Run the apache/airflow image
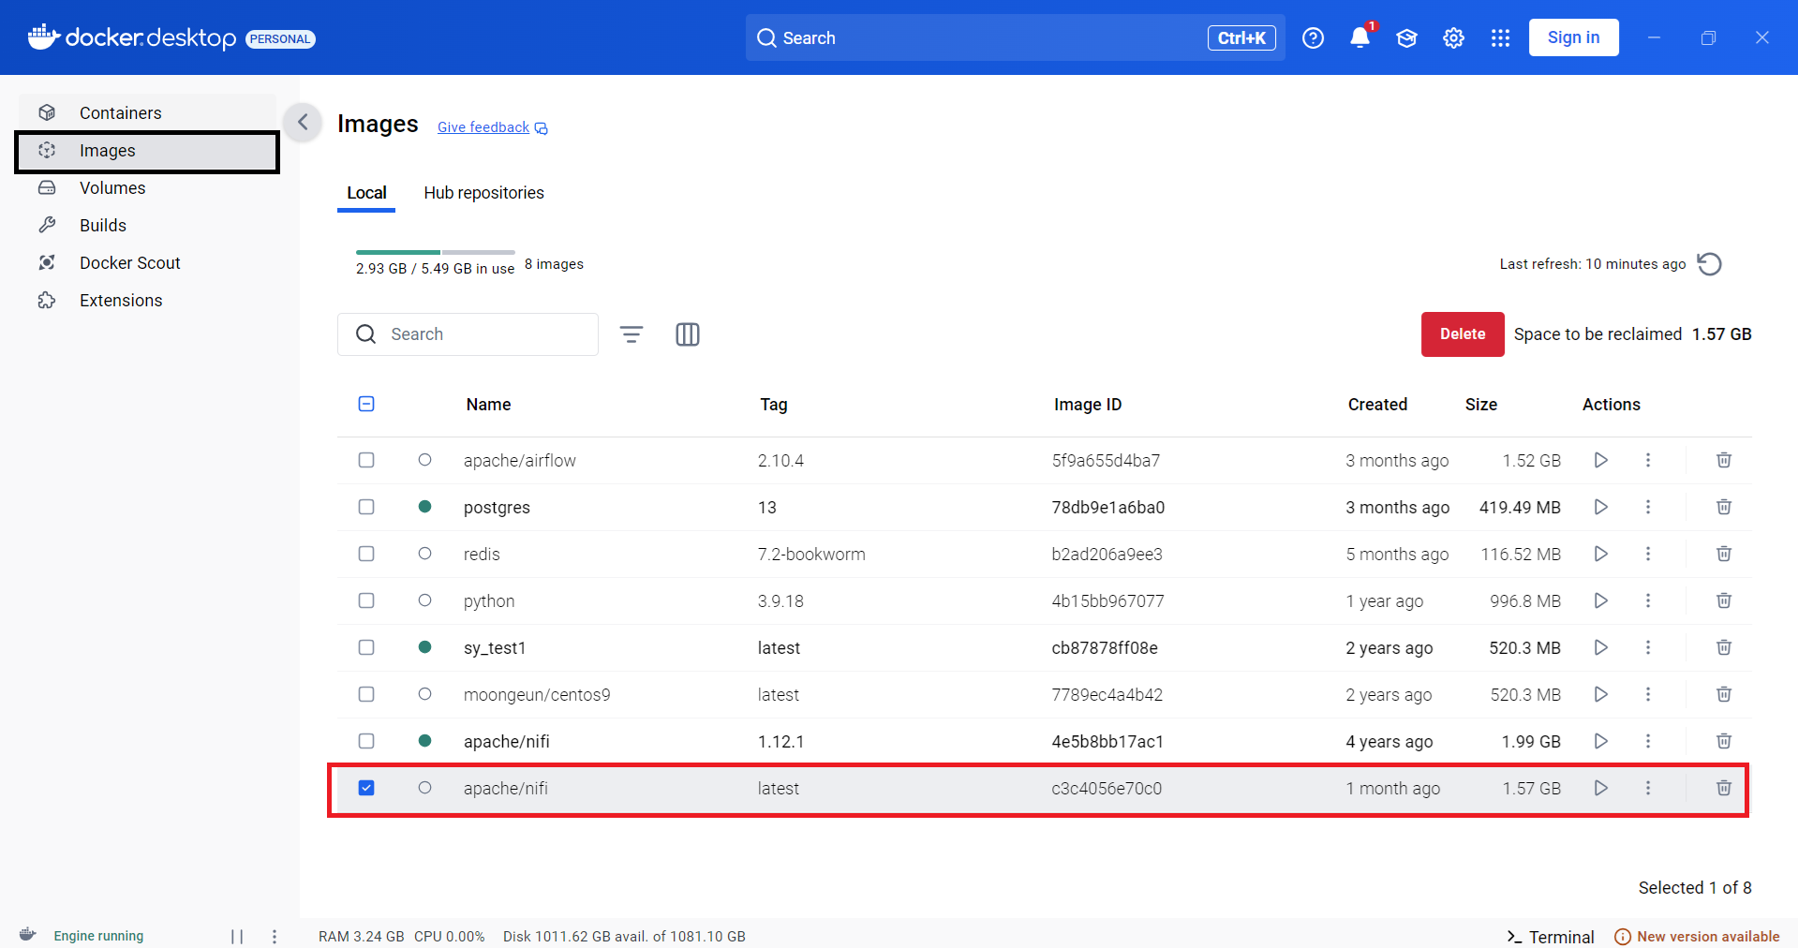 (1600, 460)
